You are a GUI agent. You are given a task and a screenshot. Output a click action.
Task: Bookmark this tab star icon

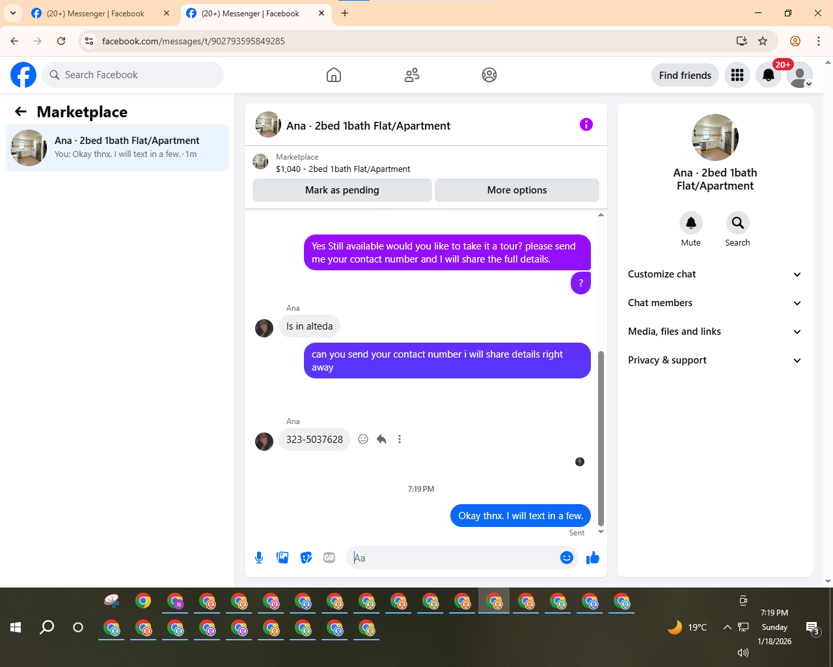click(763, 41)
